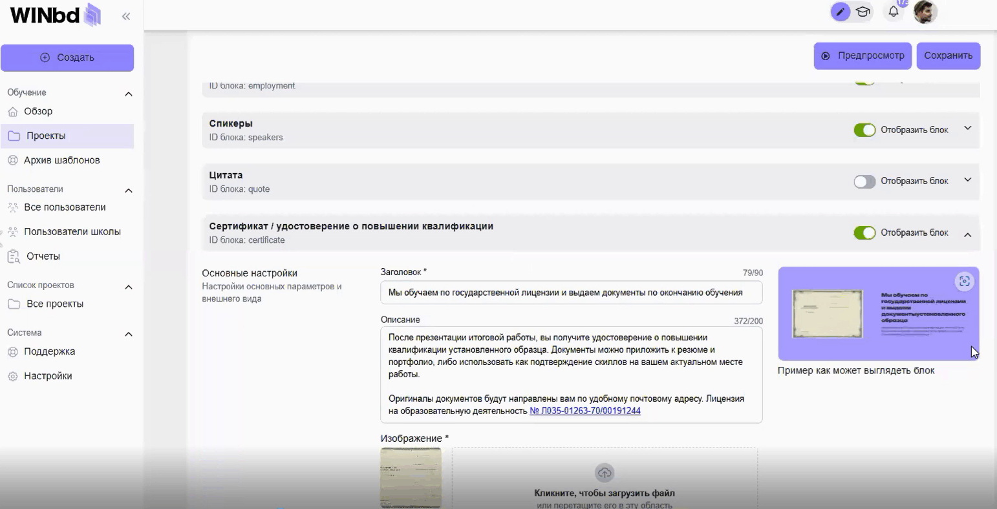This screenshot has width=997, height=509.
Task: Switch to the pencil edit mode icon
Action: pos(841,12)
